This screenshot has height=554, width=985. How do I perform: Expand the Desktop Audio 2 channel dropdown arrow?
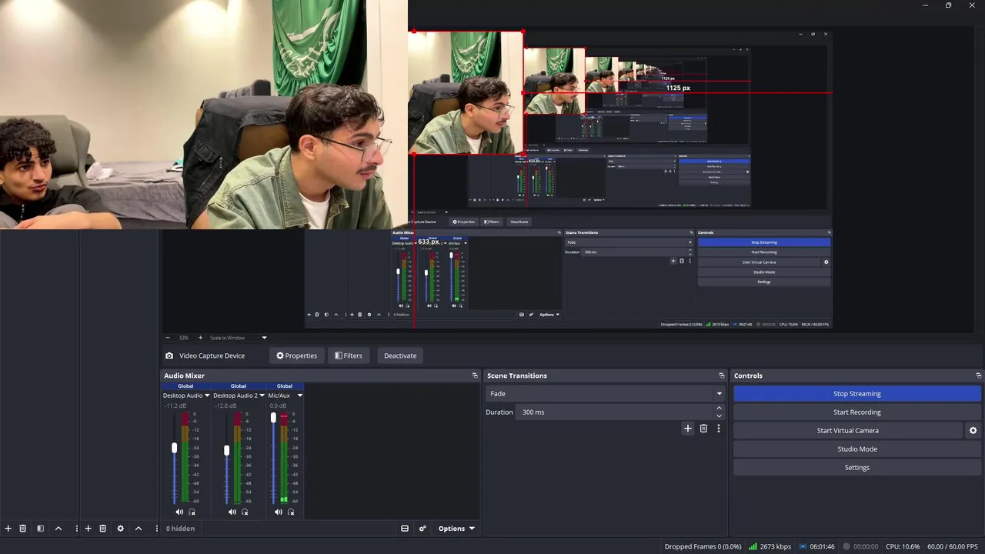click(262, 395)
